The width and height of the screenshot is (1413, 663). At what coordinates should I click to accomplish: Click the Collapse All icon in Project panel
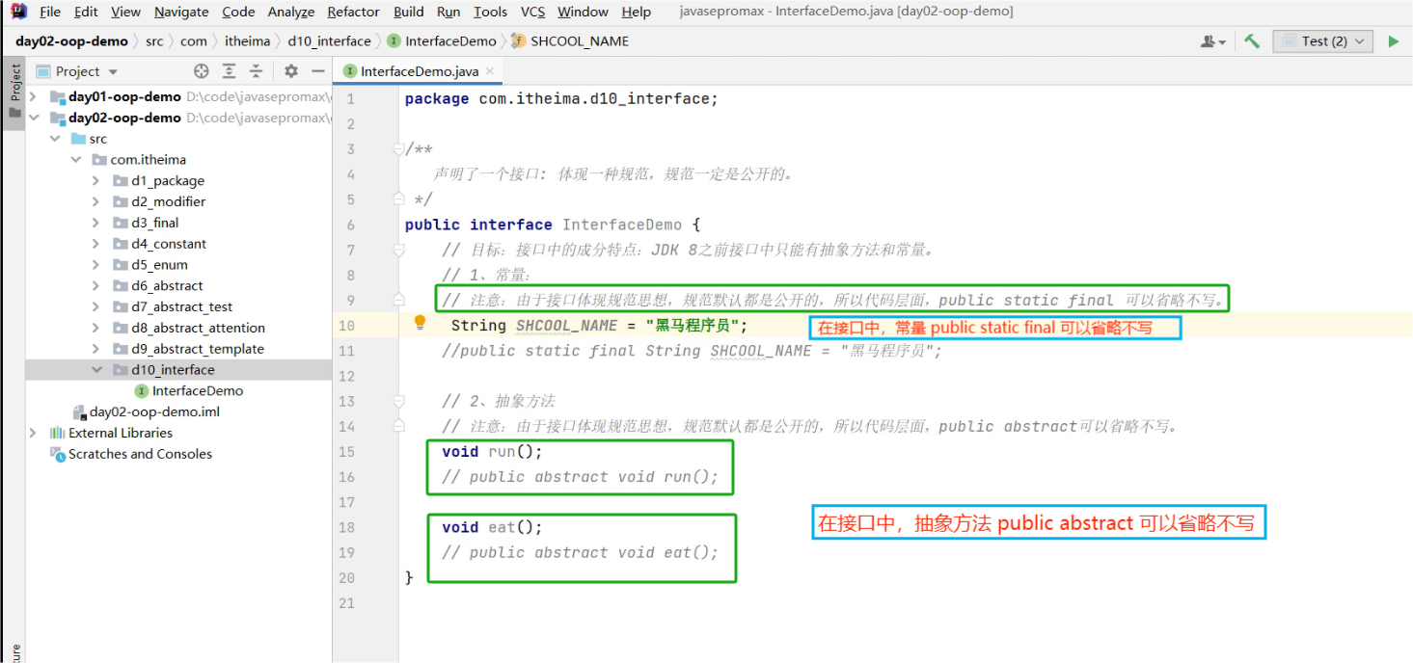click(256, 71)
